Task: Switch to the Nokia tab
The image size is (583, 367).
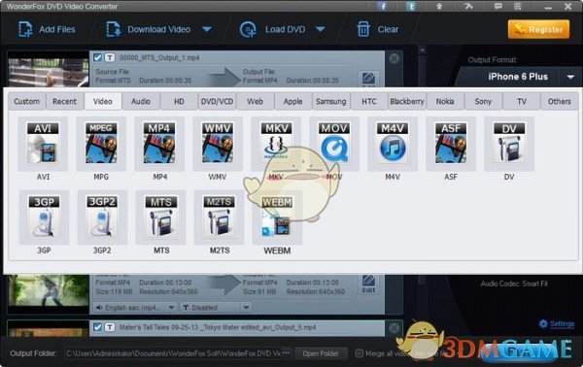Action: (x=445, y=101)
